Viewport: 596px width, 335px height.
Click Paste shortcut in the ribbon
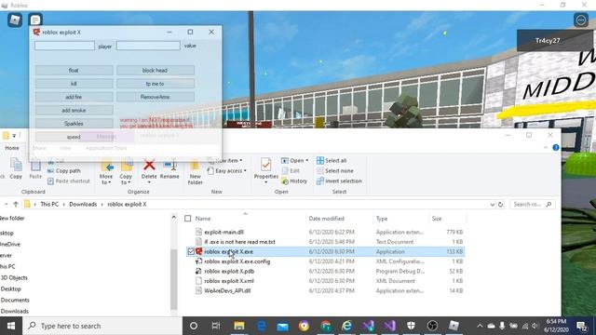[69, 181]
